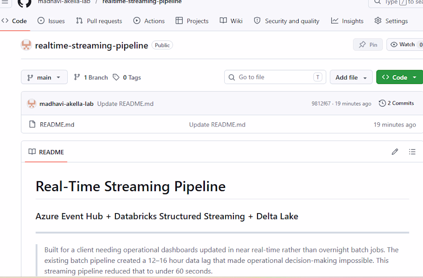Click the T shortcut hint in file search
423x278 pixels.
(x=318, y=77)
